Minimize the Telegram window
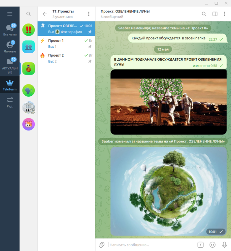 point(207,3)
